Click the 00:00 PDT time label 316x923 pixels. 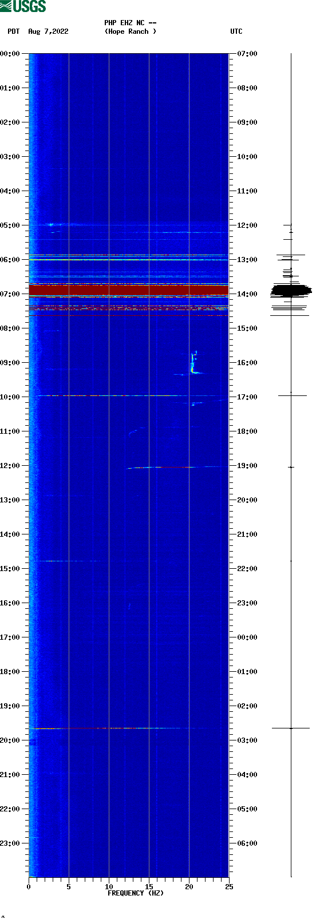click(10, 54)
